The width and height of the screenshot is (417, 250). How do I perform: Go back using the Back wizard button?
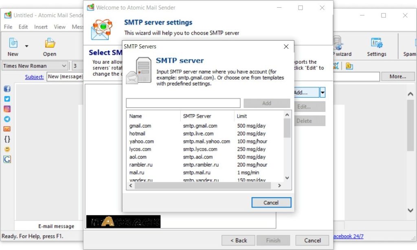pos(238,240)
